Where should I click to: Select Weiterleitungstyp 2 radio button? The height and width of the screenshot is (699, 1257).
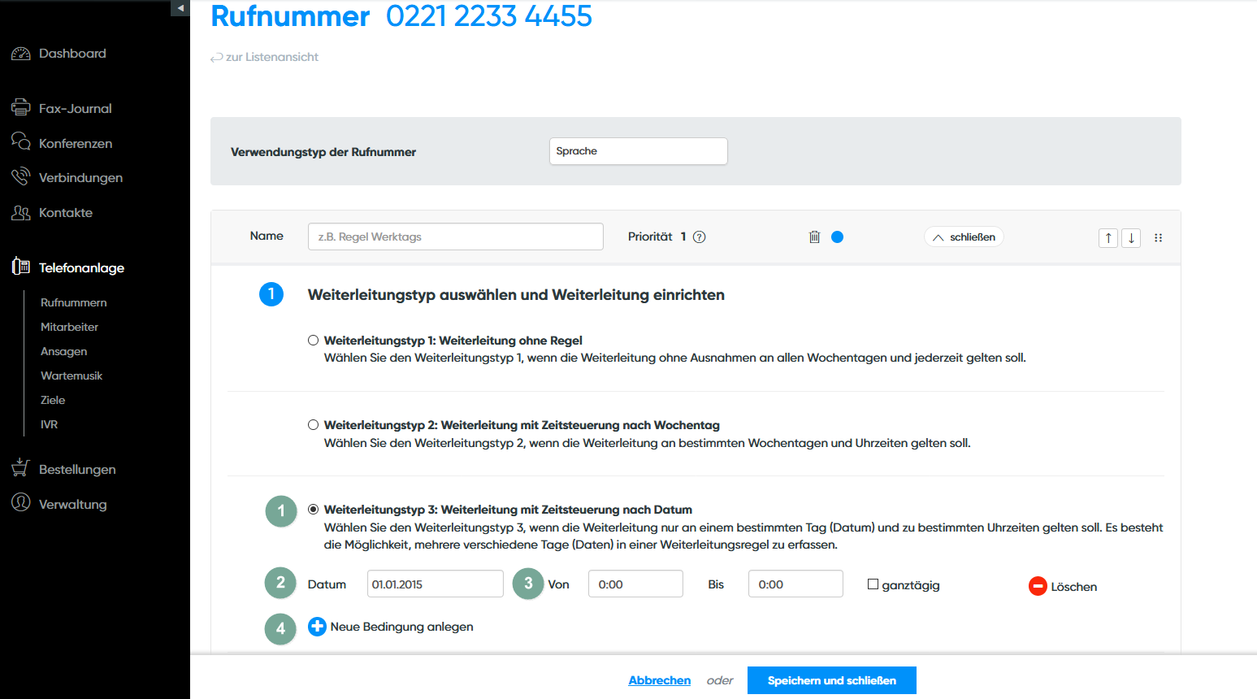point(313,425)
